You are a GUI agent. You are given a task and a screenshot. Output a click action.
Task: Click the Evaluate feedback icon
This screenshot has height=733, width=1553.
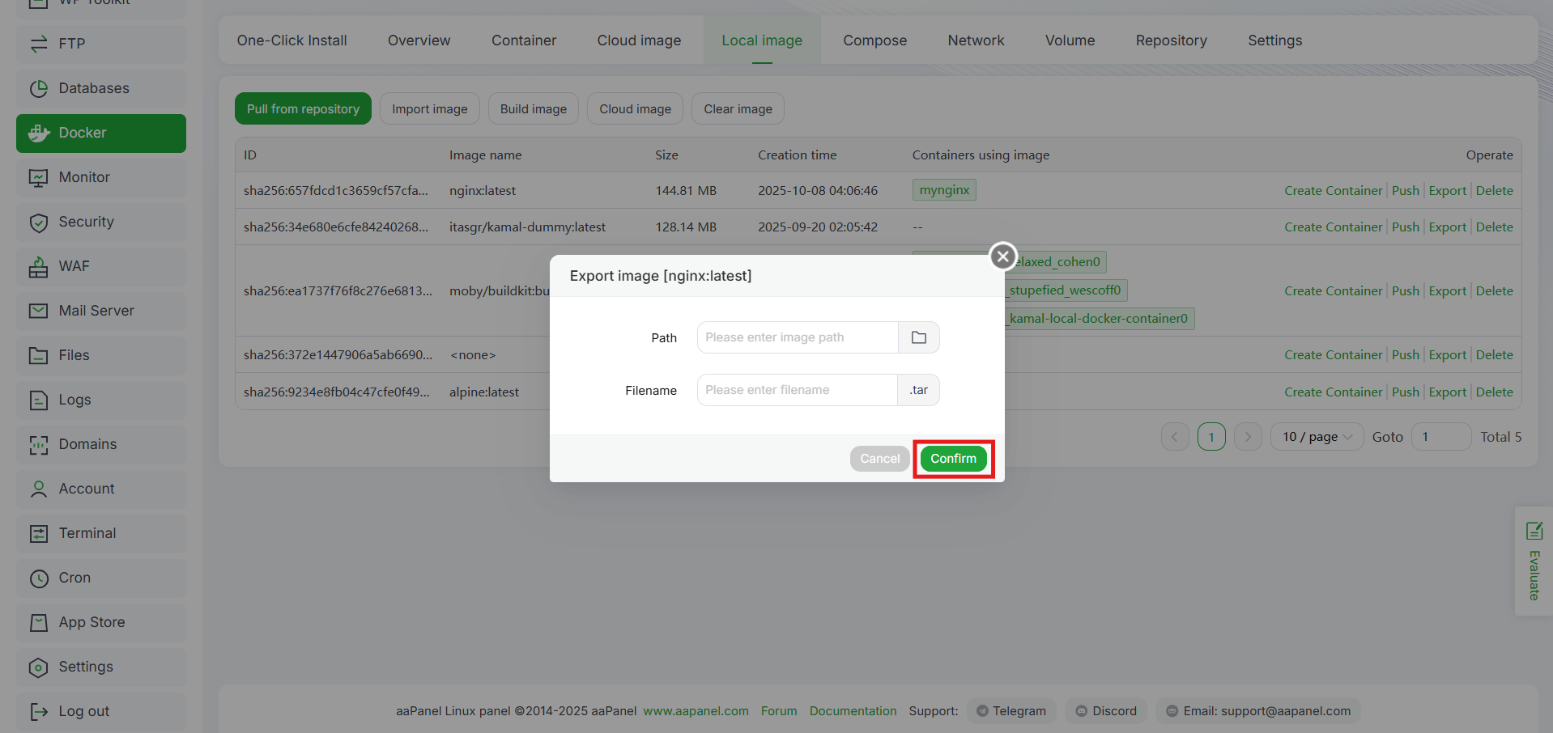[1534, 531]
